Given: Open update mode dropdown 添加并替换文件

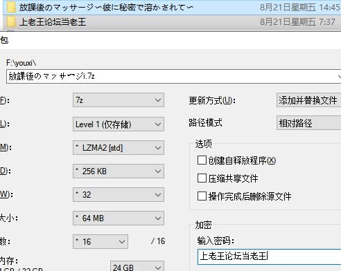Looking at the screenshot, I should pos(308,100).
